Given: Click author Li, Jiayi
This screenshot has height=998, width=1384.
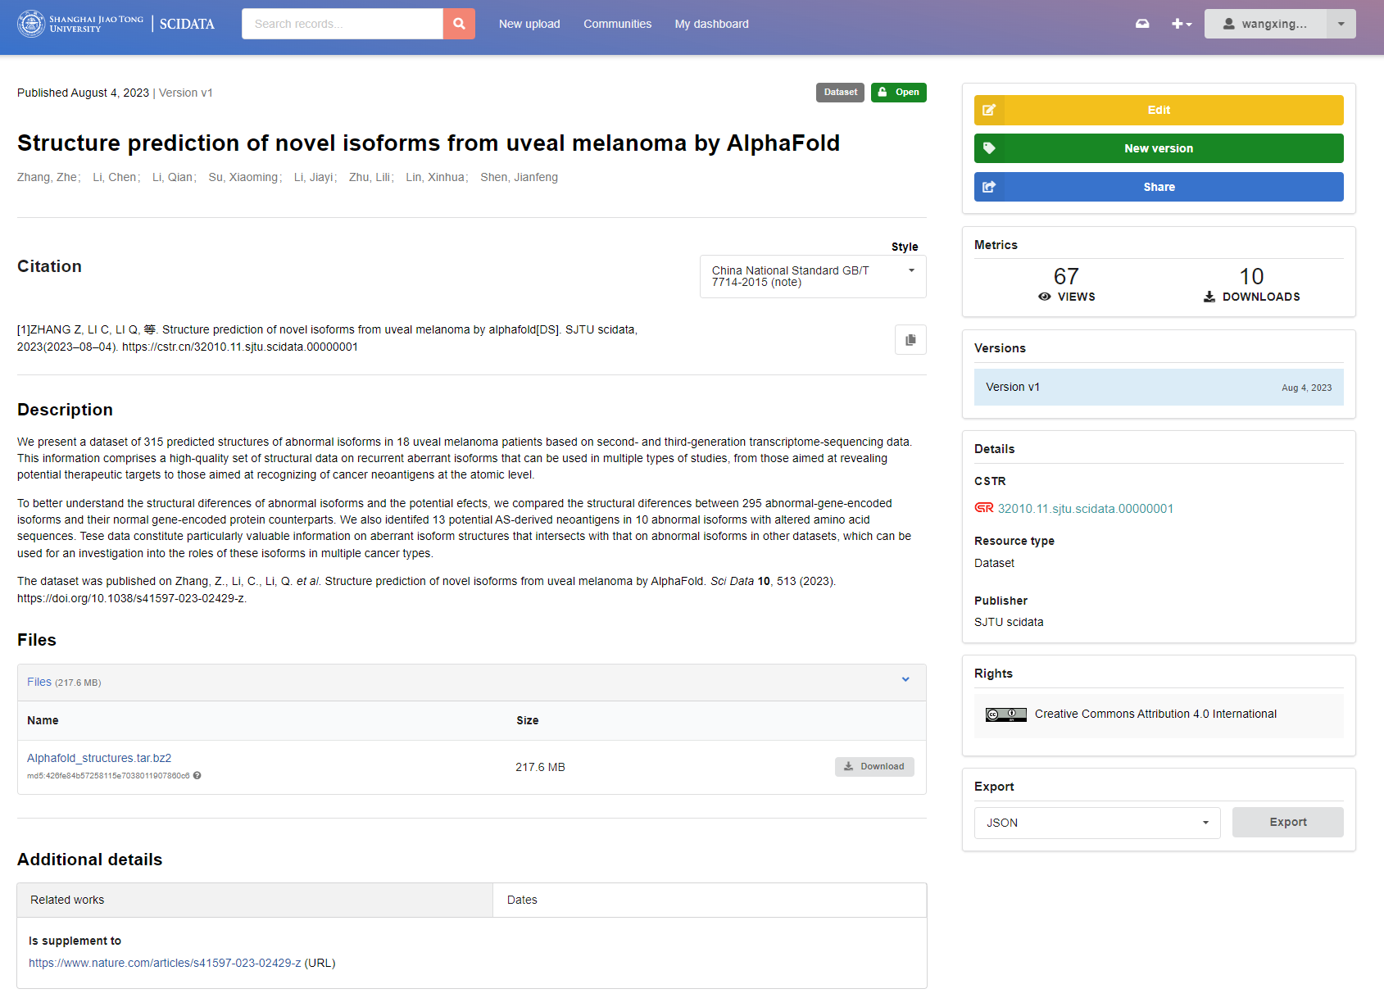Looking at the screenshot, I should click(x=314, y=177).
